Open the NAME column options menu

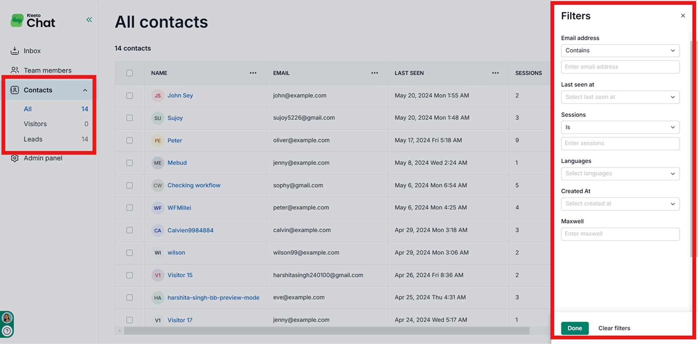click(253, 73)
